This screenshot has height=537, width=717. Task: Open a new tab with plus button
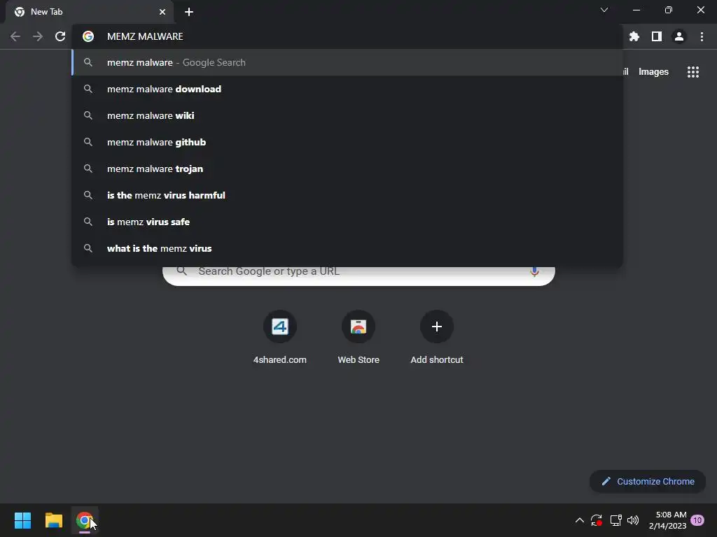point(189,12)
